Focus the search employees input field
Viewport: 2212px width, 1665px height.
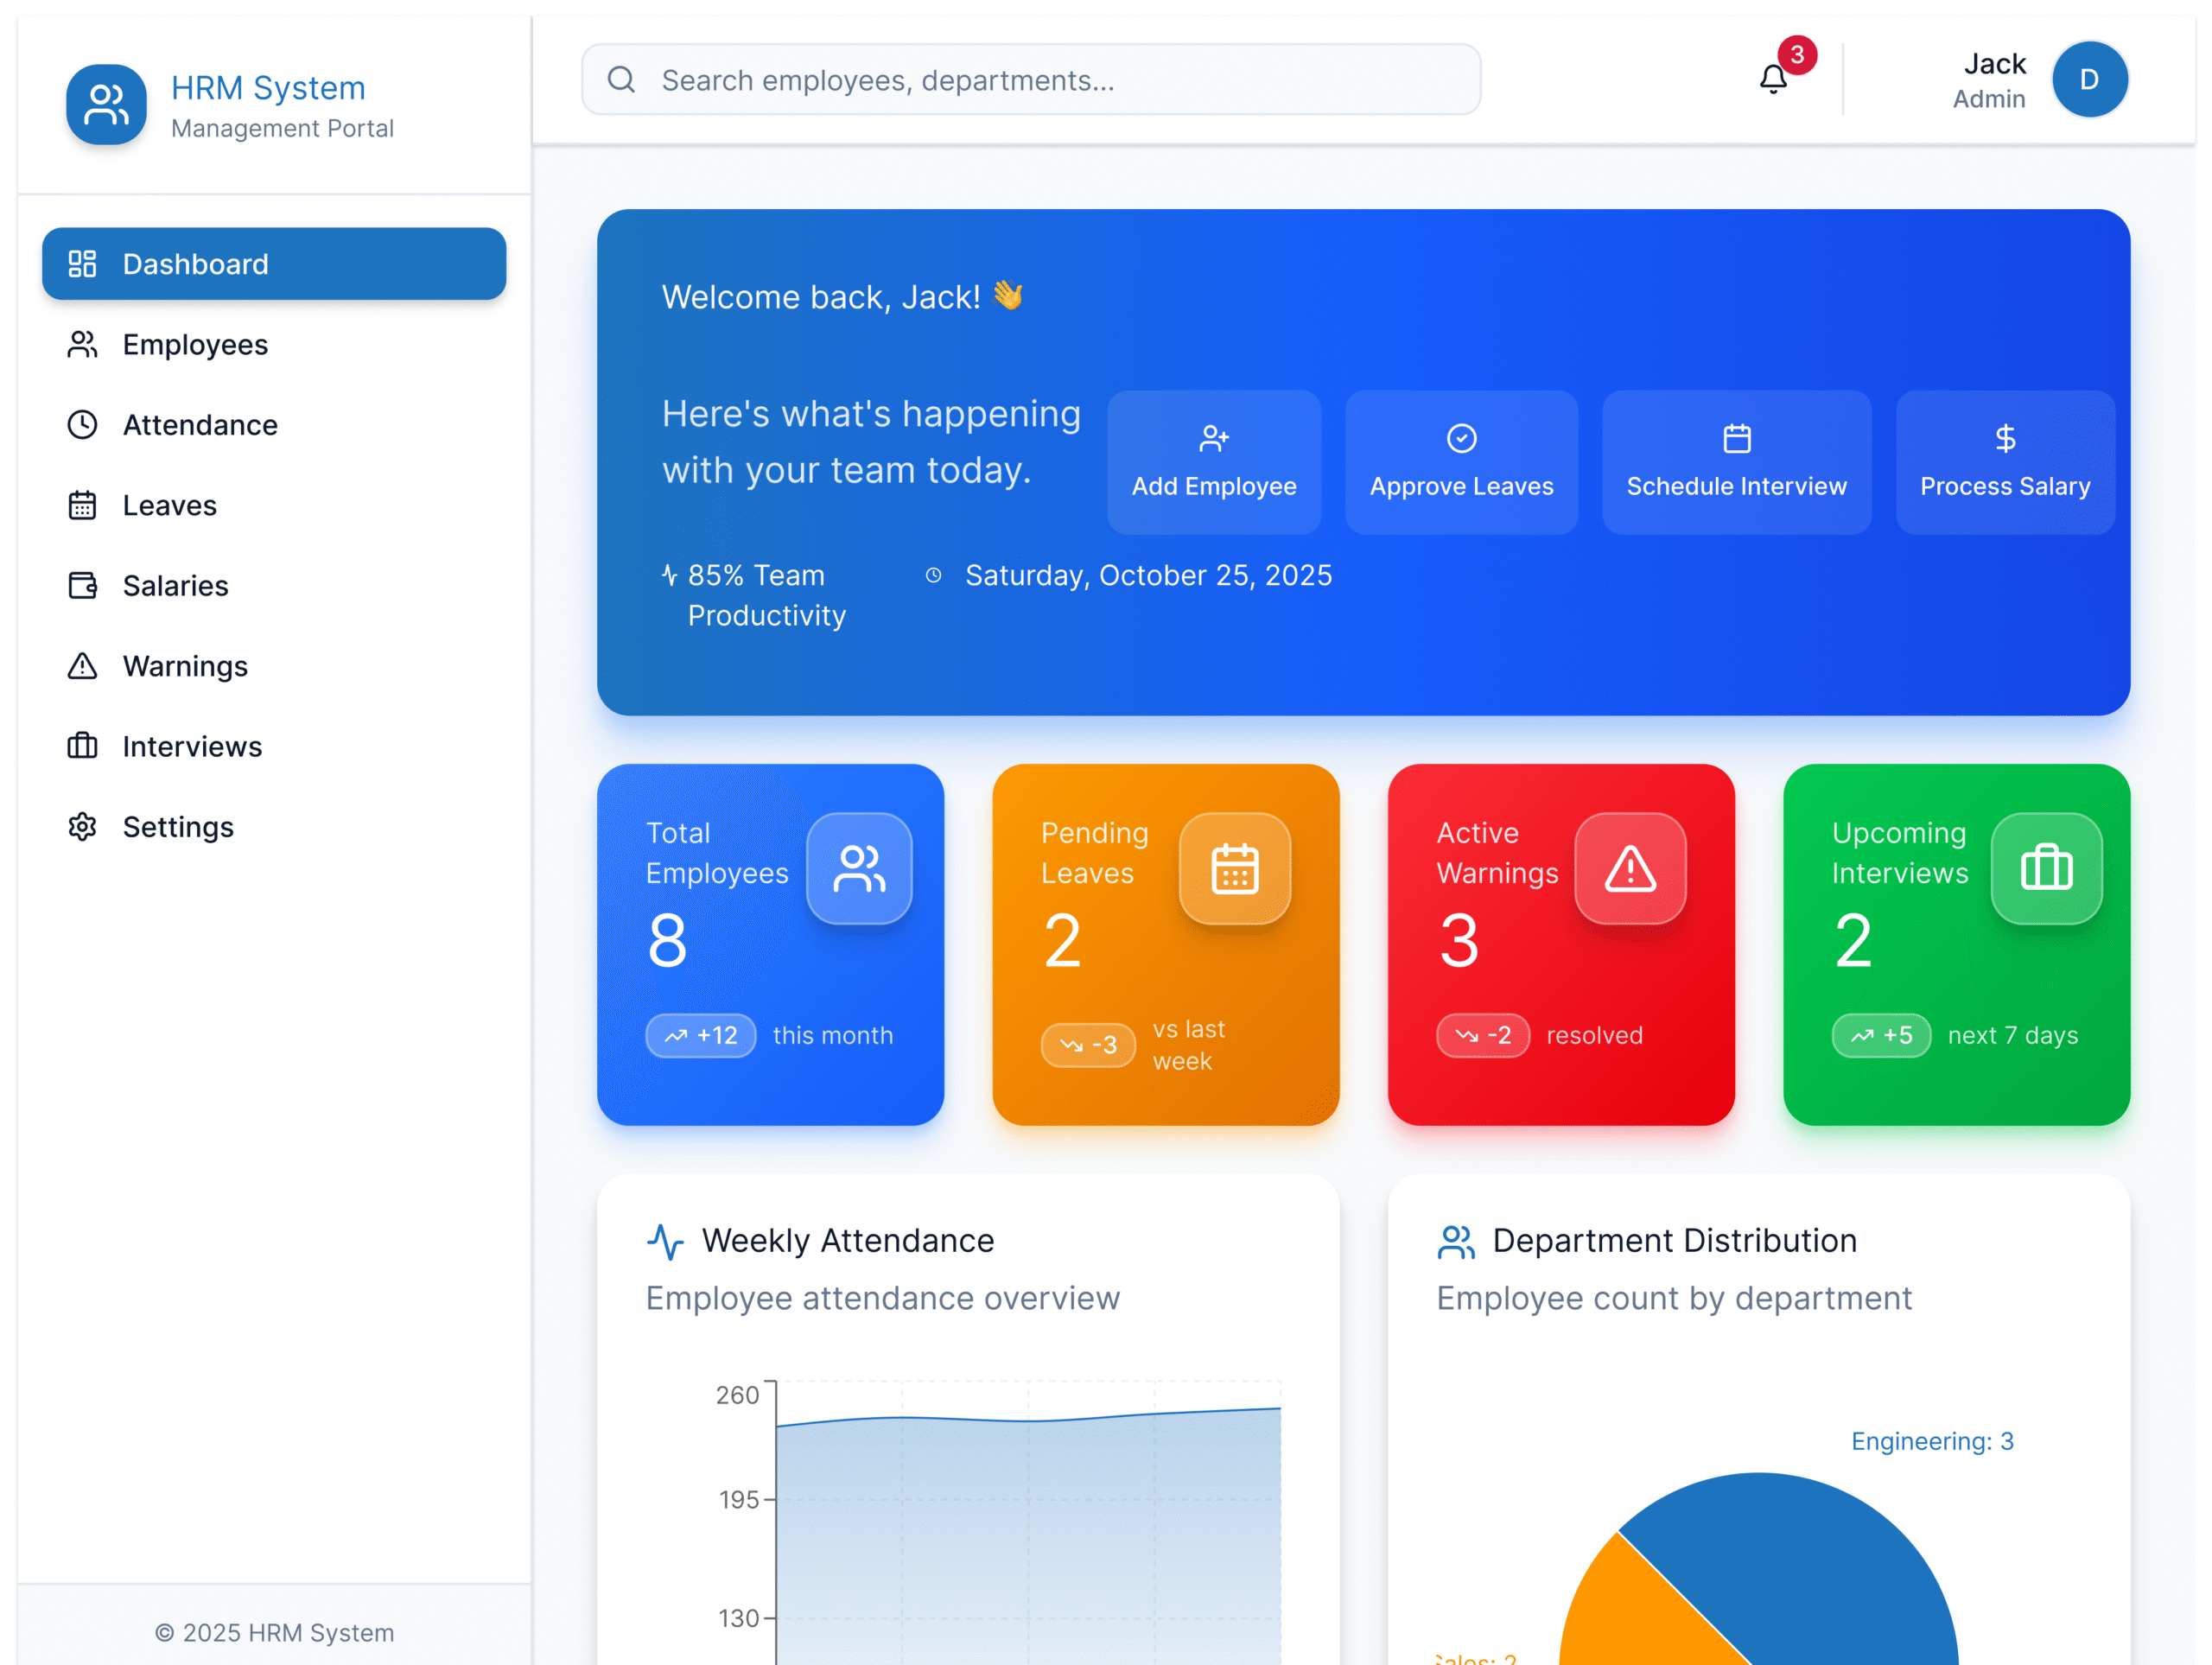coord(1050,79)
